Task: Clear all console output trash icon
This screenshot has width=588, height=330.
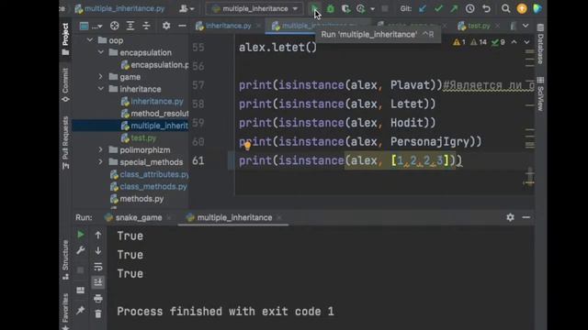Action: tap(98, 313)
